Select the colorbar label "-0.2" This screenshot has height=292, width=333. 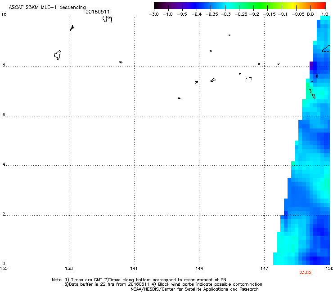click(254, 14)
